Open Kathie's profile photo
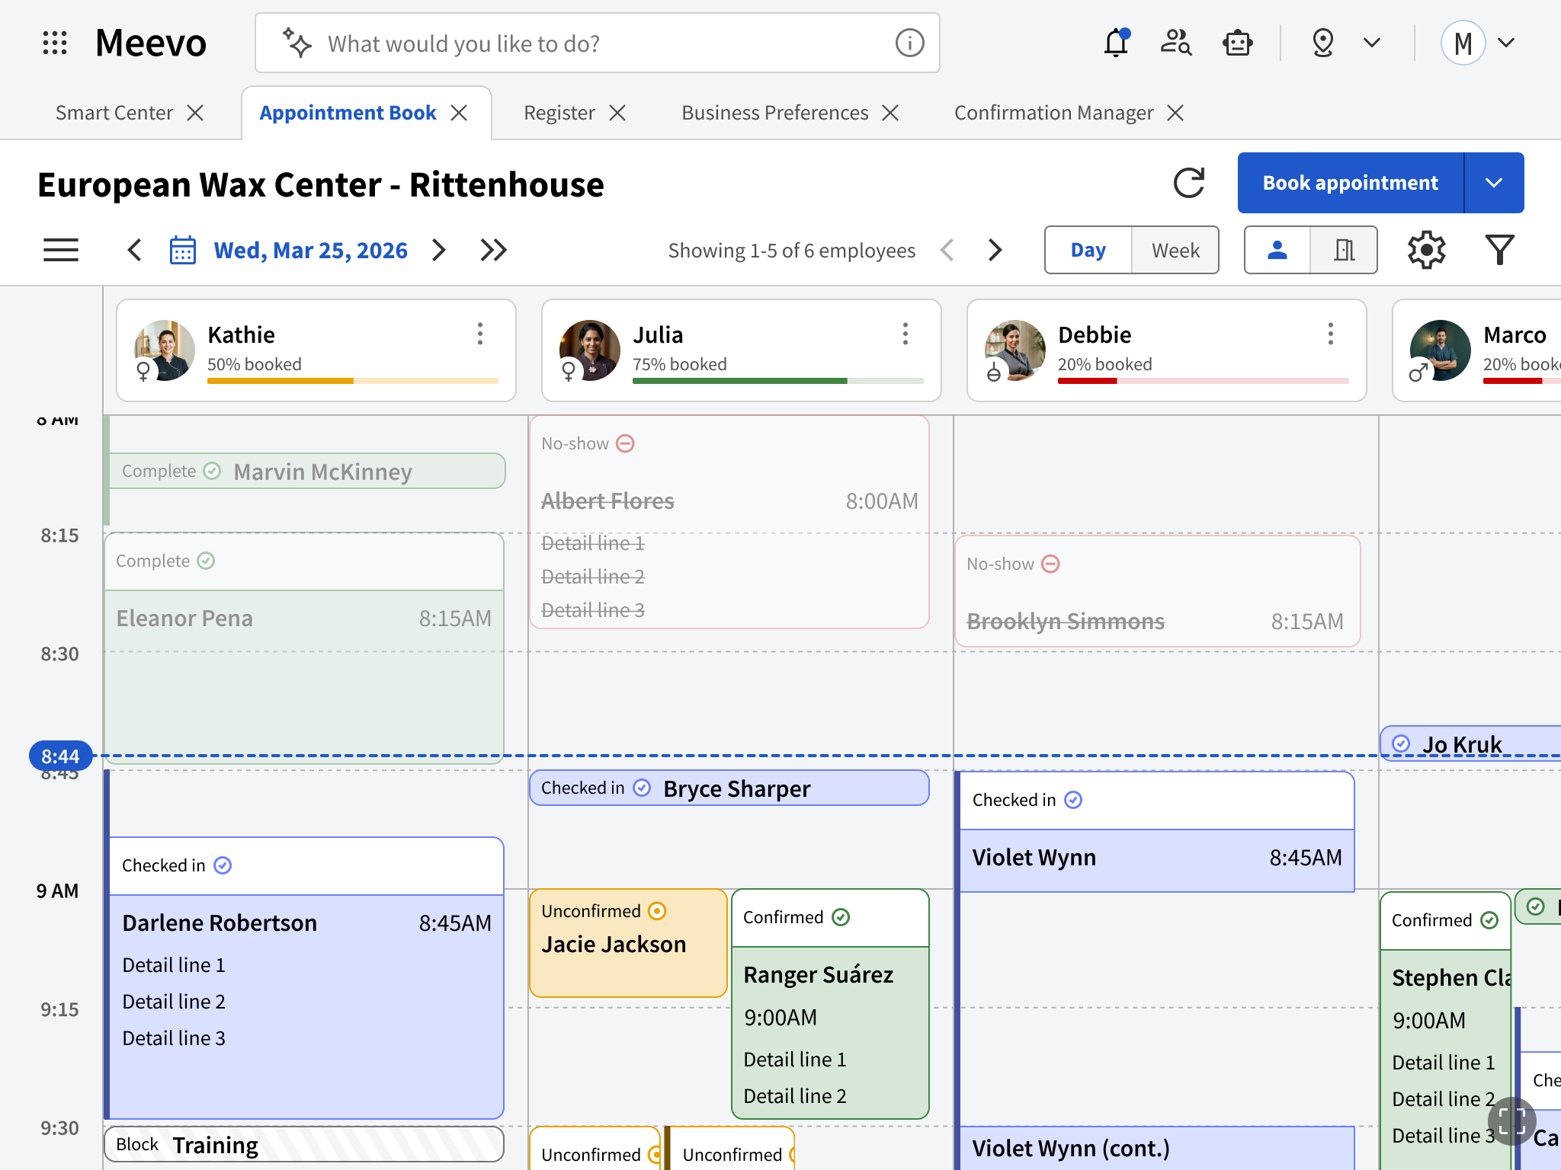The width and height of the screenshot is (1561, 1170). [x=165, y=350]
